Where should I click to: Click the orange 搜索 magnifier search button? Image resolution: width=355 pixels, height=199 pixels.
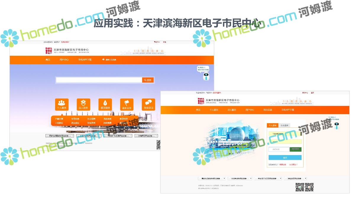click(x=148, y=80)
